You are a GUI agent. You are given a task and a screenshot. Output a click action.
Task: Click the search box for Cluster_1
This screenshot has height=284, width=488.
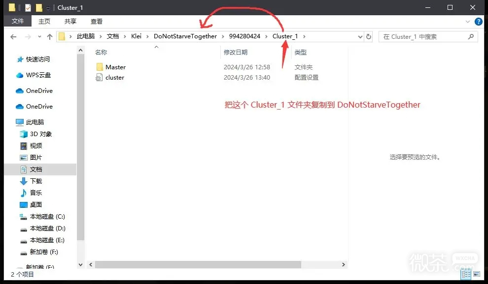[428, 37]
